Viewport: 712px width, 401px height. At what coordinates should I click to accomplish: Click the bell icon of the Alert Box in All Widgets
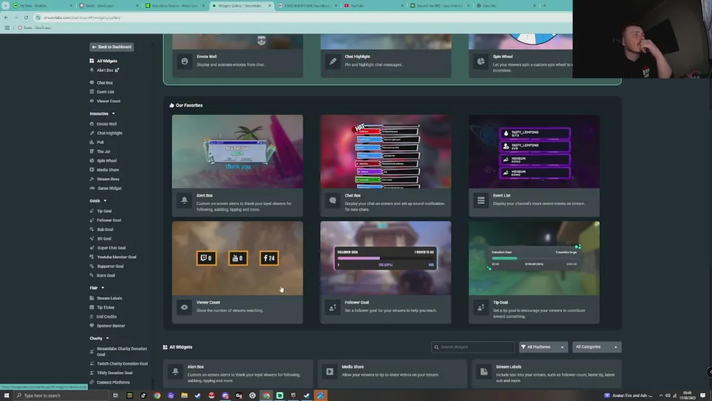(x=176, y=371)
